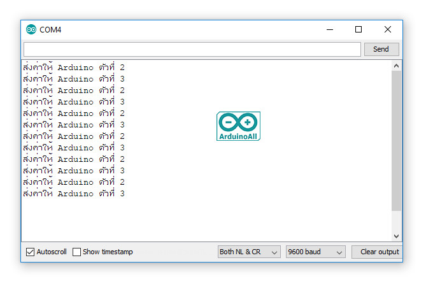Click the first output line ending in 2
426x281 pixels.
click(x=74, y=67)
